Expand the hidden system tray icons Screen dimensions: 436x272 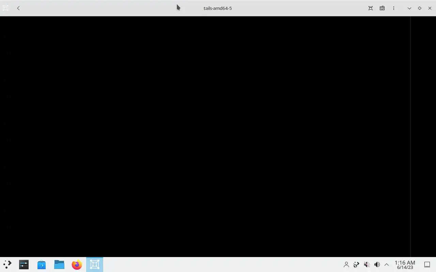pyautogui.click(x=387, y=265)
